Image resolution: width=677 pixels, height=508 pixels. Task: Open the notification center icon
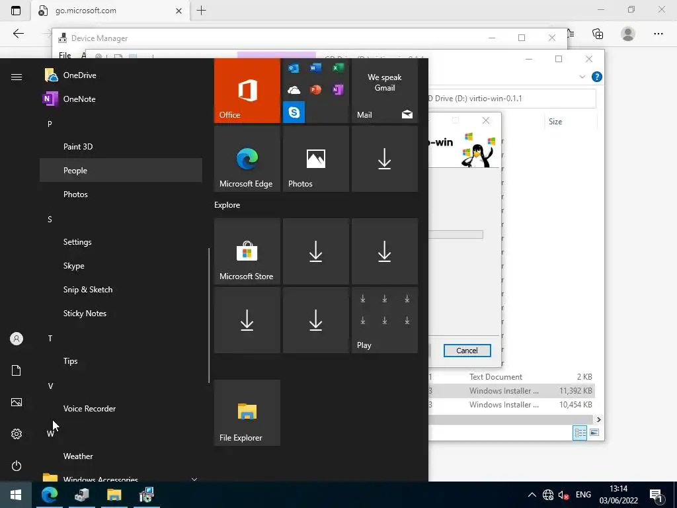(657, 495)
